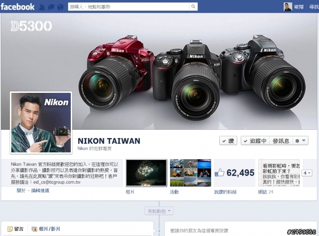
Task: Click the NIKON TAIWAN page title
Action: pyautogui.click(x=109, y=141)
